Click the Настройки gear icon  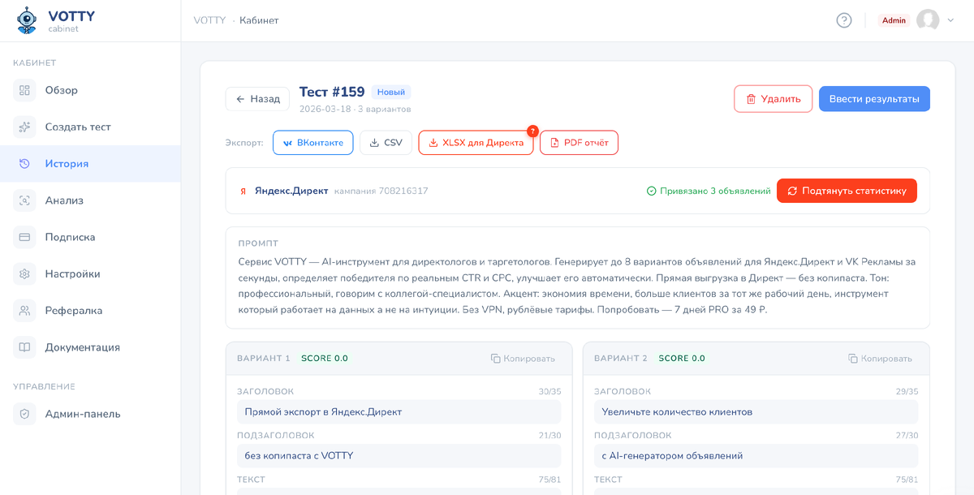click(24, 273)
